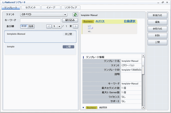Click the 編集 button
Viewport: 171px width, 113px height.
pos(157,22)
